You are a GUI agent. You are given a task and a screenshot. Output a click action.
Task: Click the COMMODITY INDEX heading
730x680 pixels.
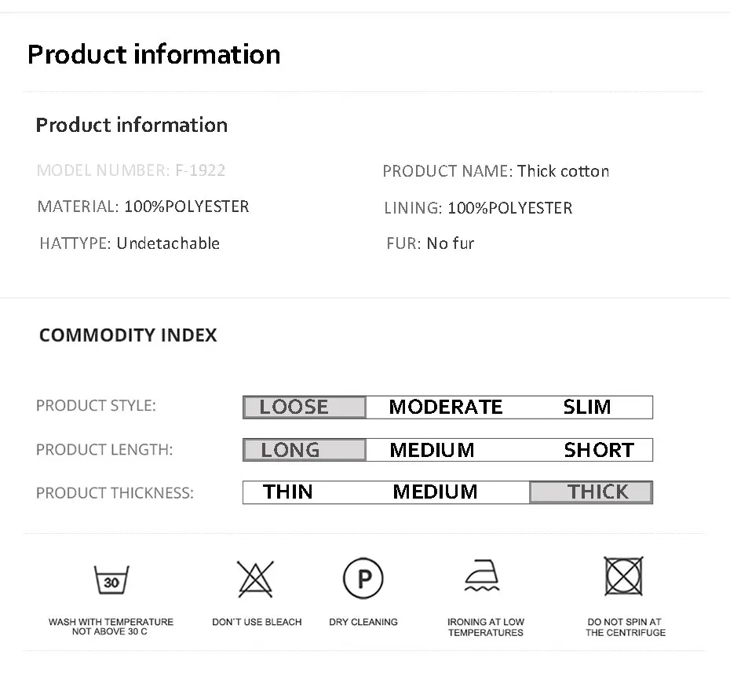[128, 335]
